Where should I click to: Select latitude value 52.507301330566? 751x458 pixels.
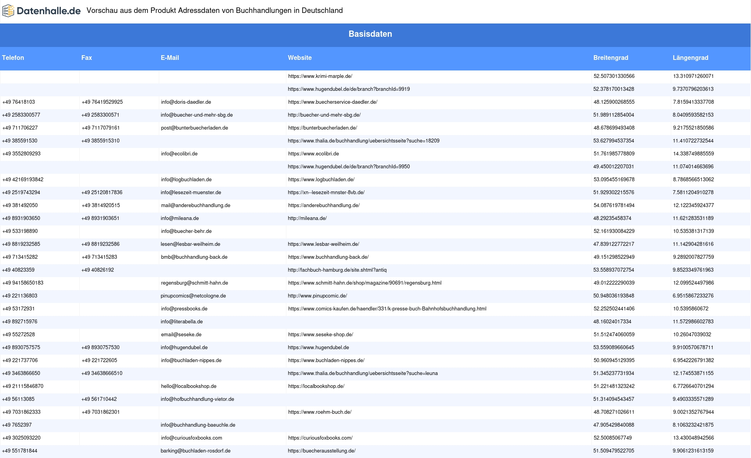point(614,76)
